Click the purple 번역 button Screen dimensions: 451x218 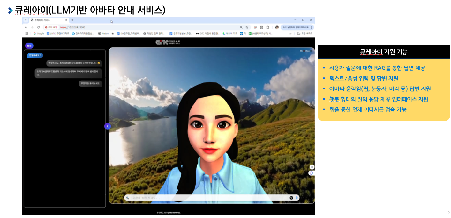[x=29, y=46]
